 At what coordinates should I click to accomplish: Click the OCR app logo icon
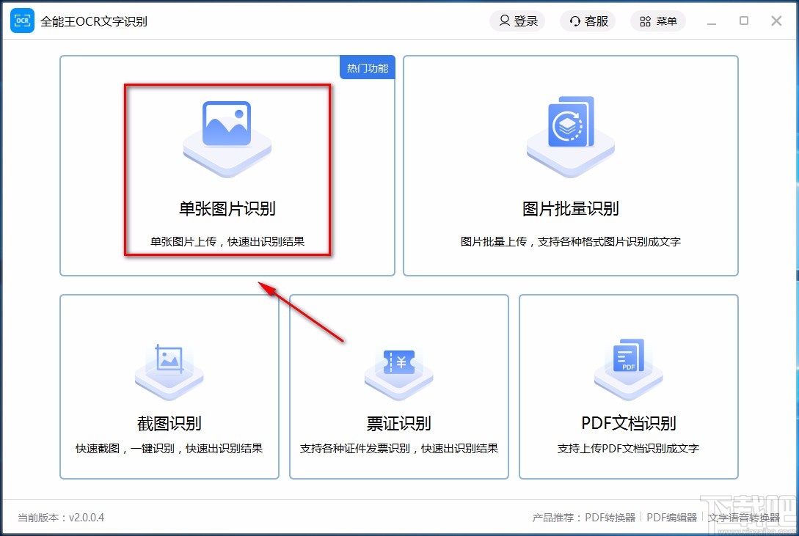(22, 21)
